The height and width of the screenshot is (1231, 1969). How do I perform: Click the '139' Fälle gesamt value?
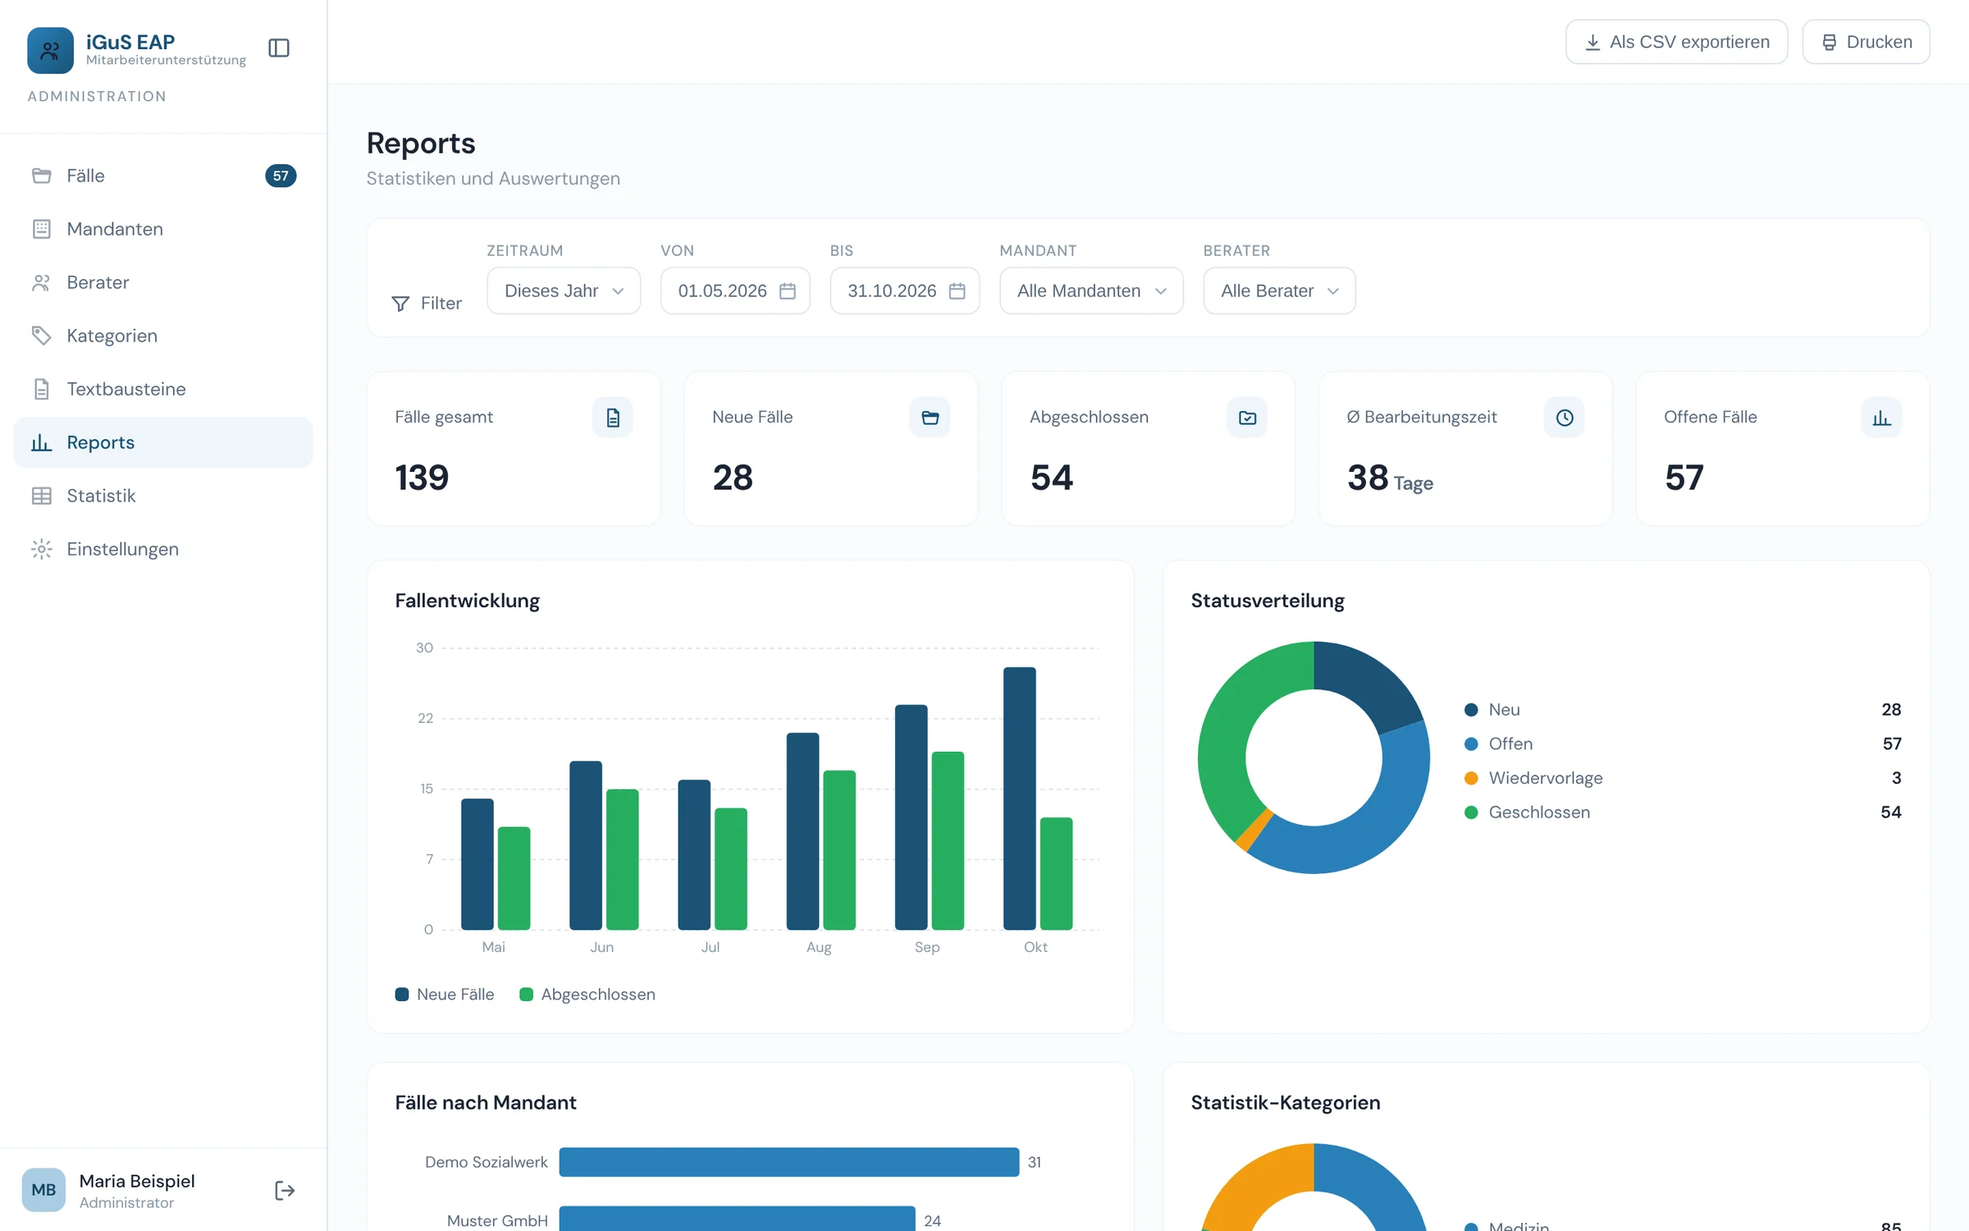[x=422, y=478]
